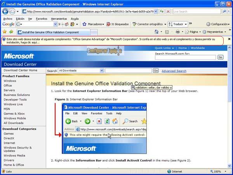Open the Live Search options dropdown arrow
Image resolution: width=233 pixels, height=175 pixels.
click(x=229, y=11)
